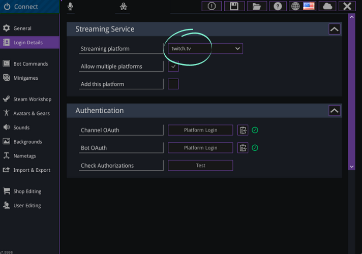Screen dimensions: 362x254
Task: Click Platform Login for Channel OAuth
Action: tap(200, 130)
